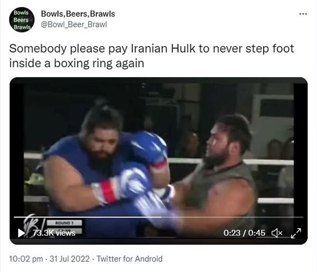Click the 73.3K views counter
317x272 pixels.
click(x=54, y=233)
